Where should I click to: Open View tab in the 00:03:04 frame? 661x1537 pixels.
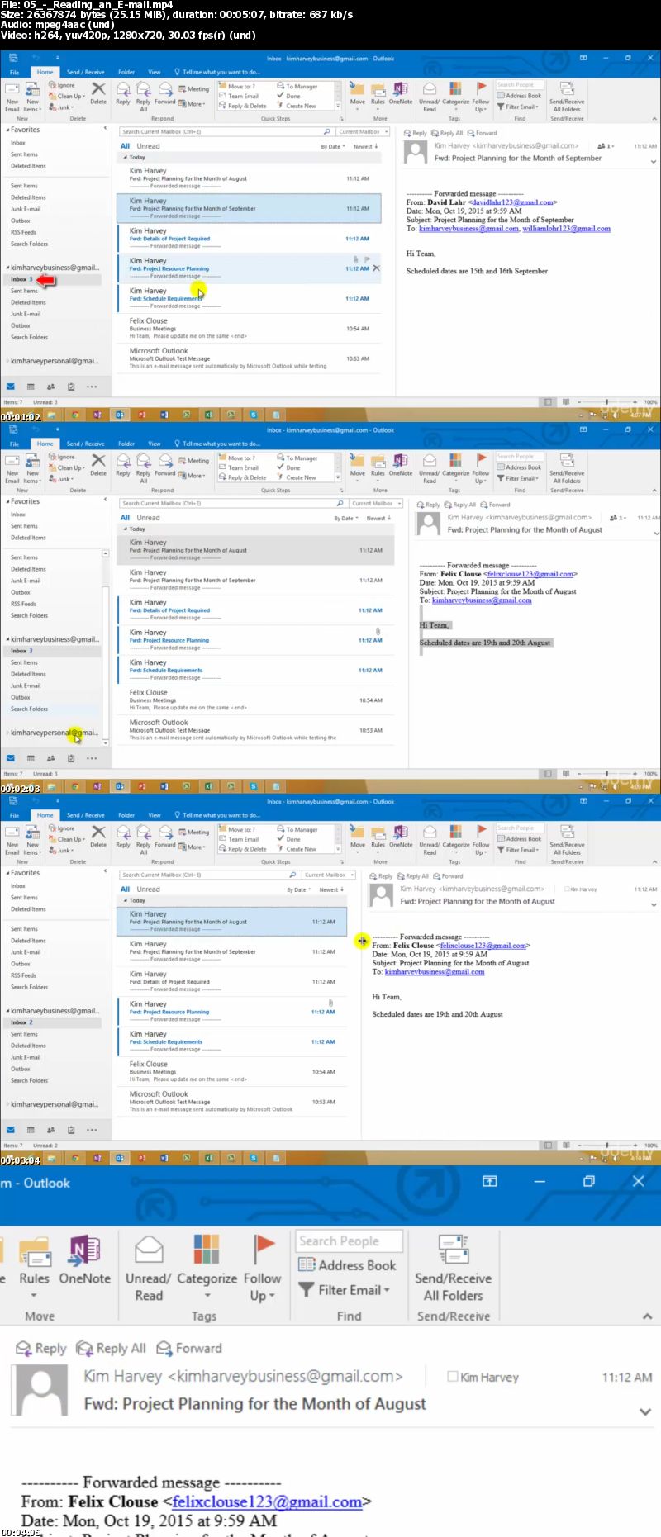pos(155,816)
